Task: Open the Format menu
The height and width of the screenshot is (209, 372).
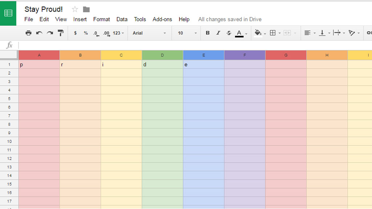Action: [101, 19]
